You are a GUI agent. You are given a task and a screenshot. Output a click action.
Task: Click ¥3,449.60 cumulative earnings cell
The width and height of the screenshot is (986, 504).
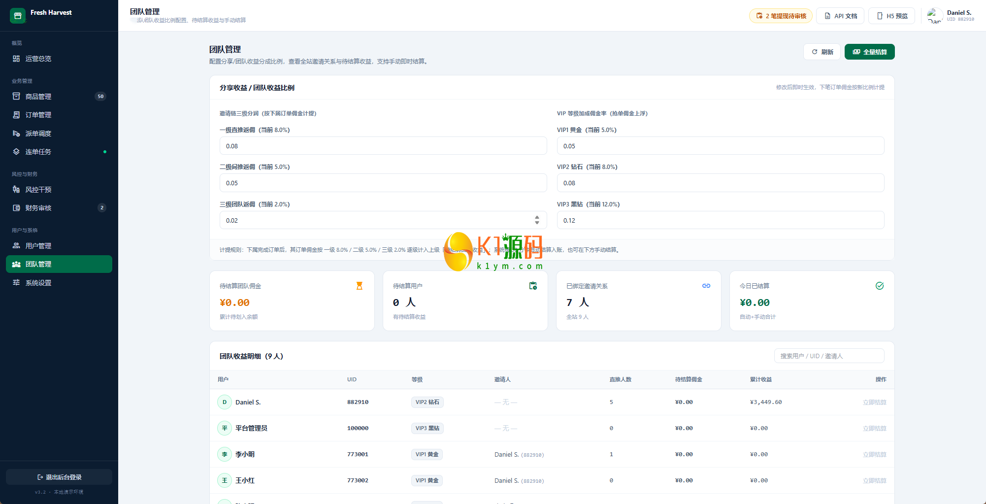[766, 402]
